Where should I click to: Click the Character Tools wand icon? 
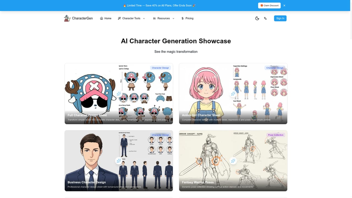pos(119,18)
